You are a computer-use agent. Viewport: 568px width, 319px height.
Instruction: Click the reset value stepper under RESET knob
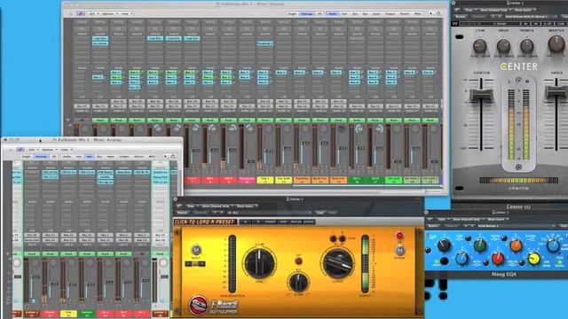195,264
